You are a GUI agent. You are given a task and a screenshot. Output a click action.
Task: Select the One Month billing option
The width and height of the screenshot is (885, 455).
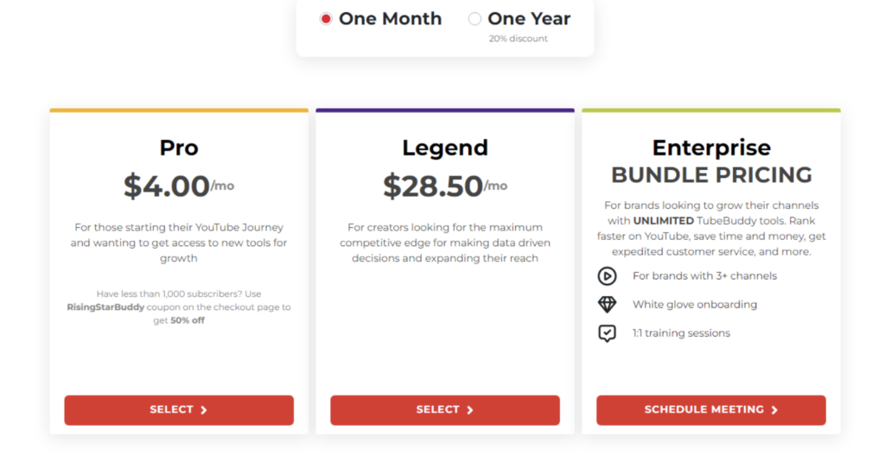point(326,19)
